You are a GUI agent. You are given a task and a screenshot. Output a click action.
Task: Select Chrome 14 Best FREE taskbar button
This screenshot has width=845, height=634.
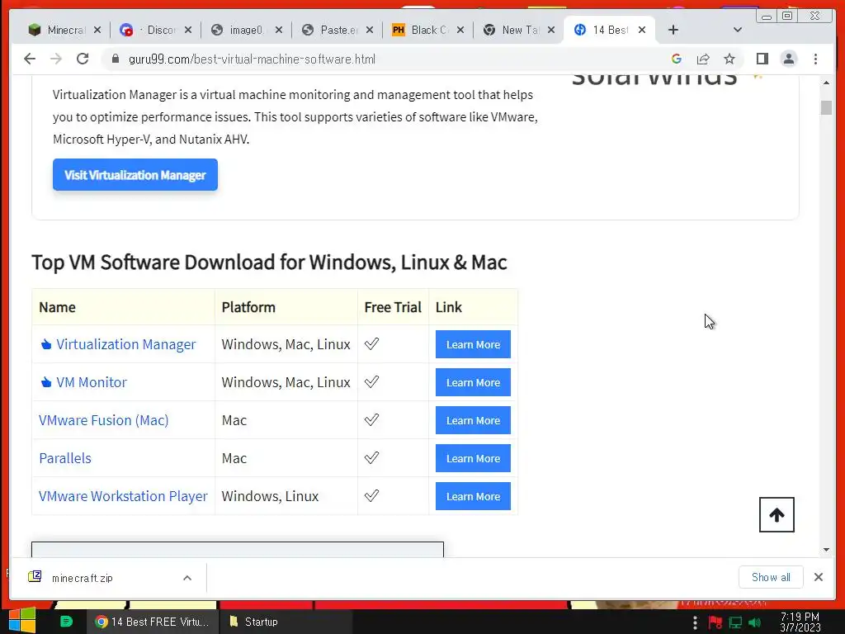click(153, 622)
